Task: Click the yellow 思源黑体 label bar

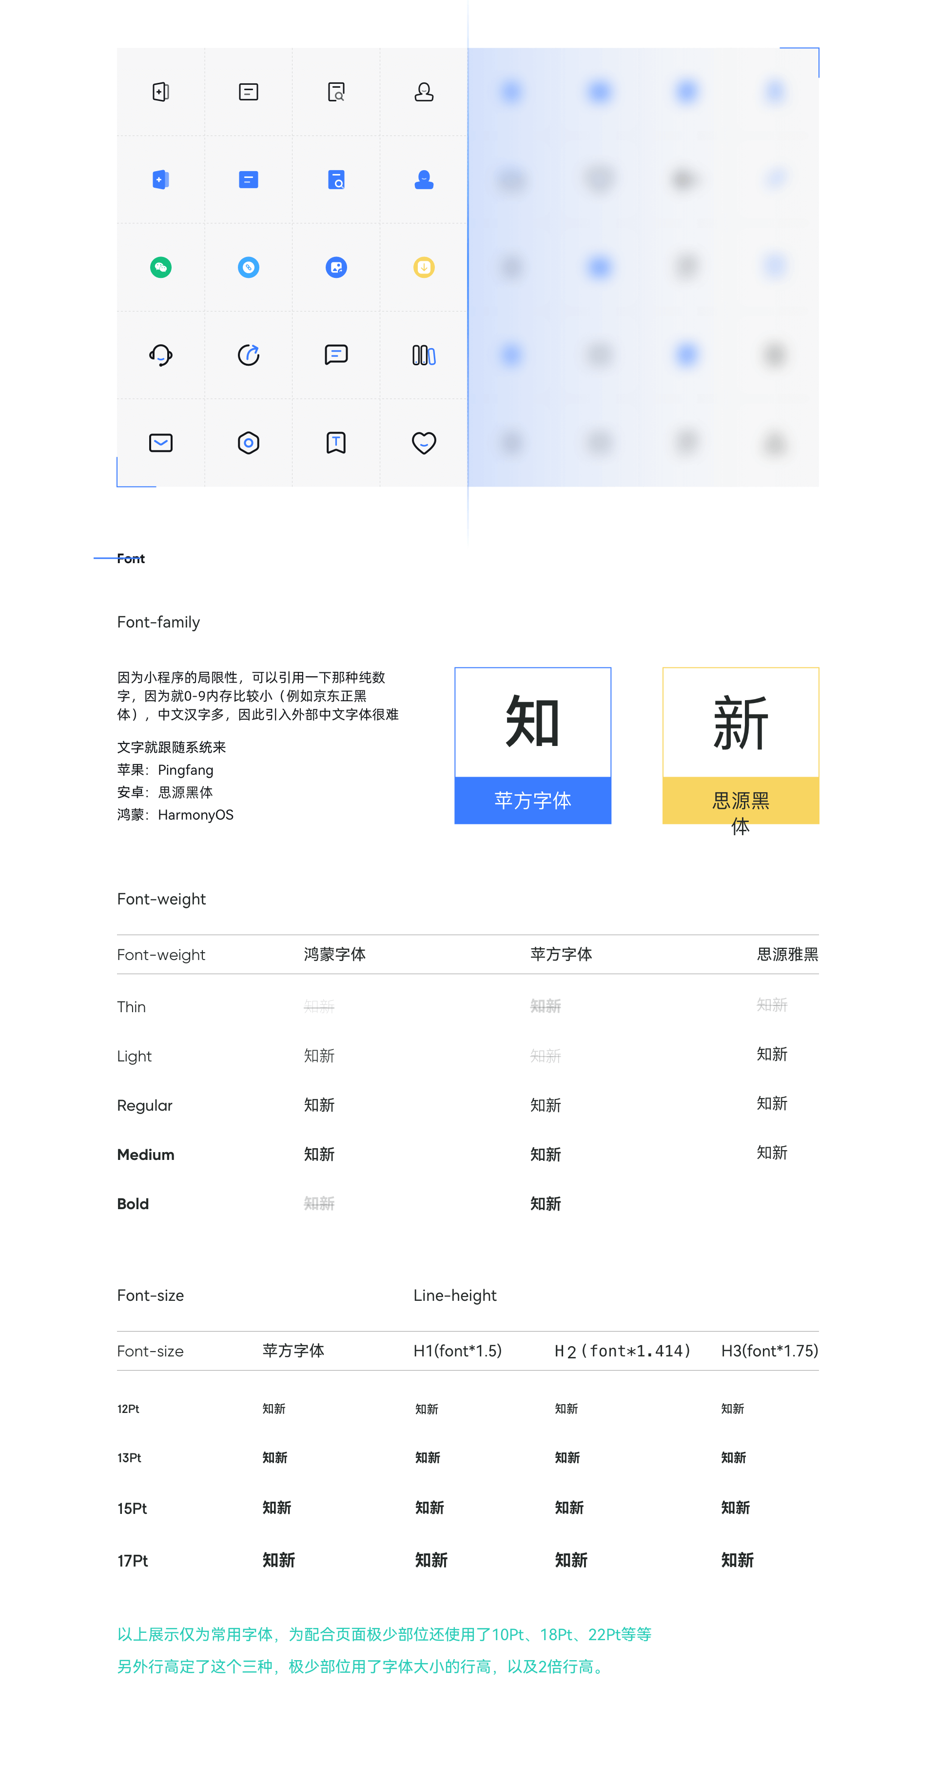Action: [740, 801]
